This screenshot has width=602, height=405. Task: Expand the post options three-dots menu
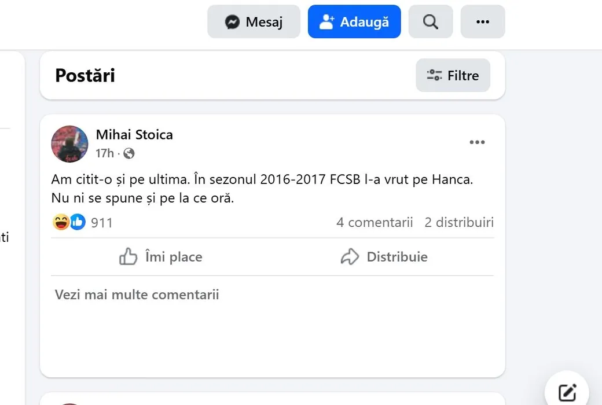477,142
